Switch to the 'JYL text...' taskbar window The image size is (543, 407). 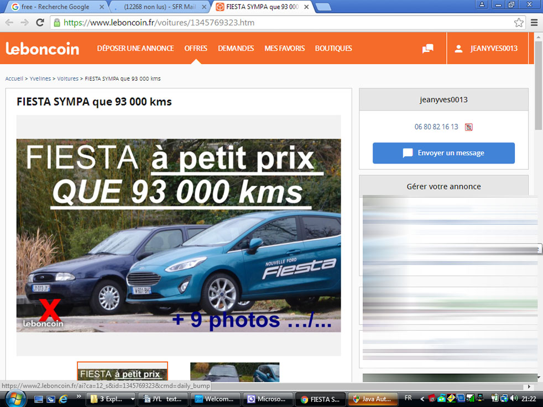[x=163, y=399]
